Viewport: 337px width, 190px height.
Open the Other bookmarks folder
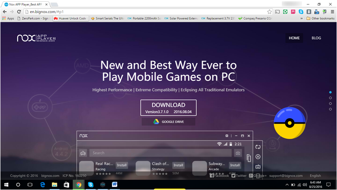320,18
